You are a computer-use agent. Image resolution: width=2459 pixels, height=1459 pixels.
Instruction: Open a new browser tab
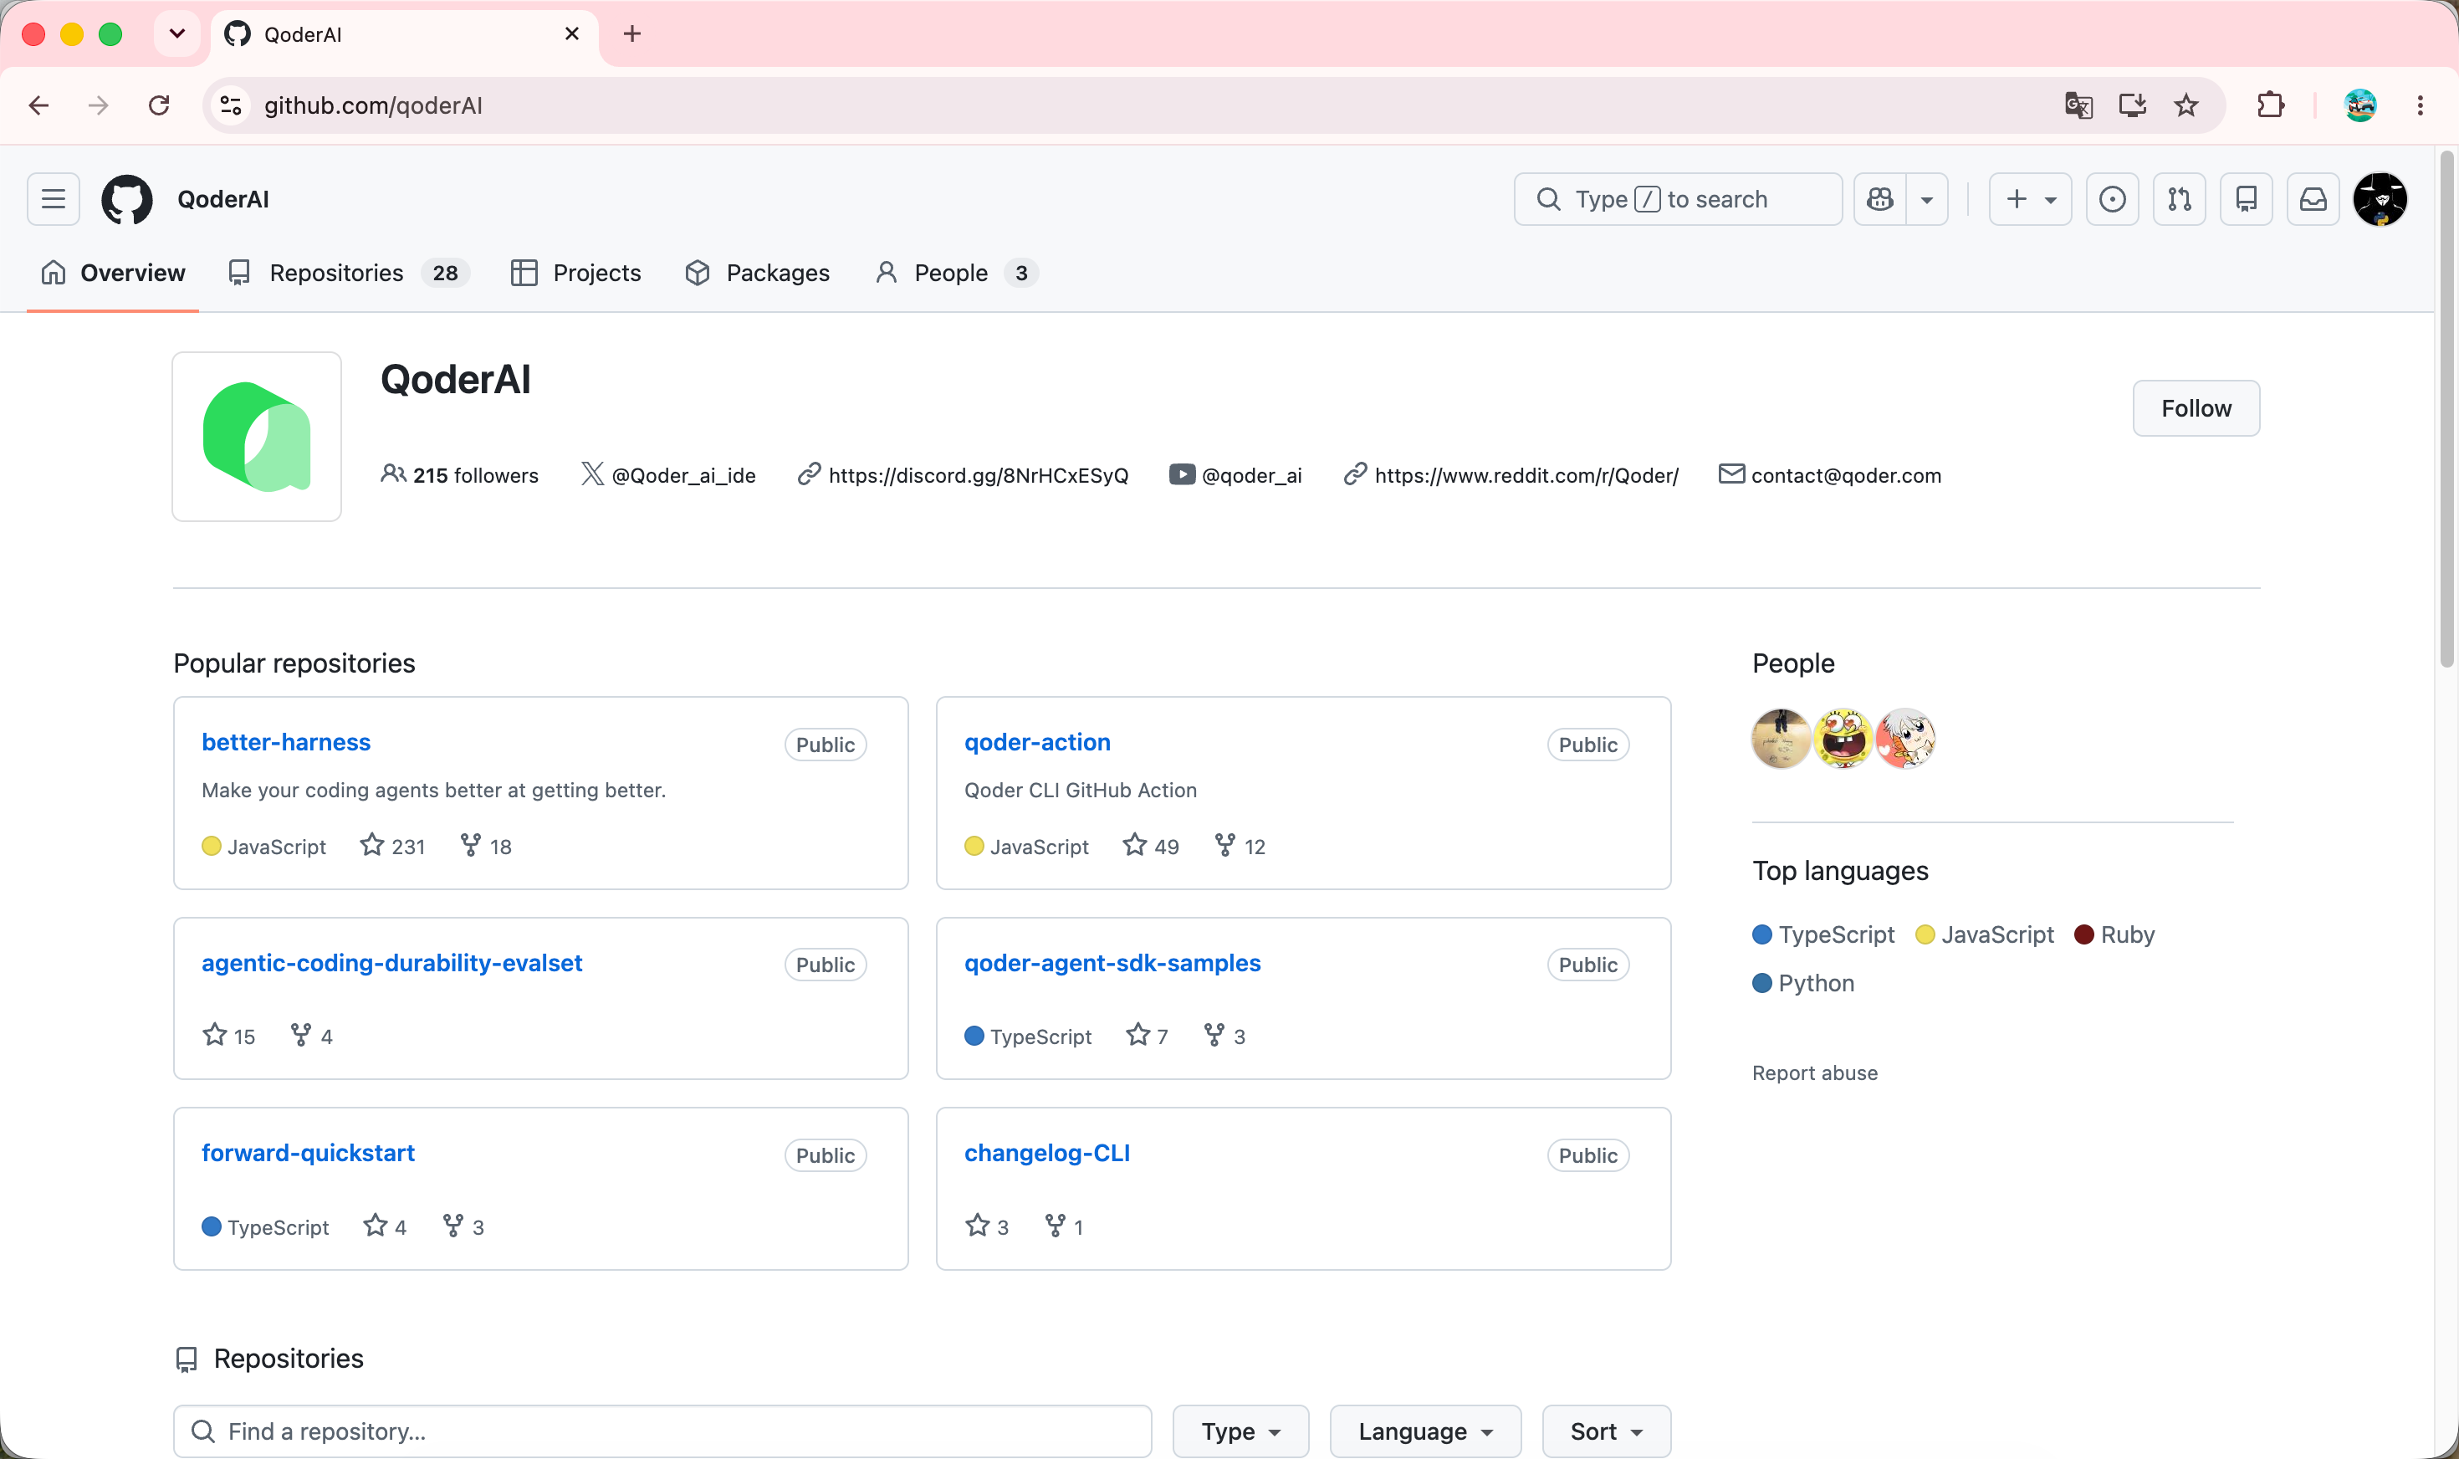click(632, 33)
